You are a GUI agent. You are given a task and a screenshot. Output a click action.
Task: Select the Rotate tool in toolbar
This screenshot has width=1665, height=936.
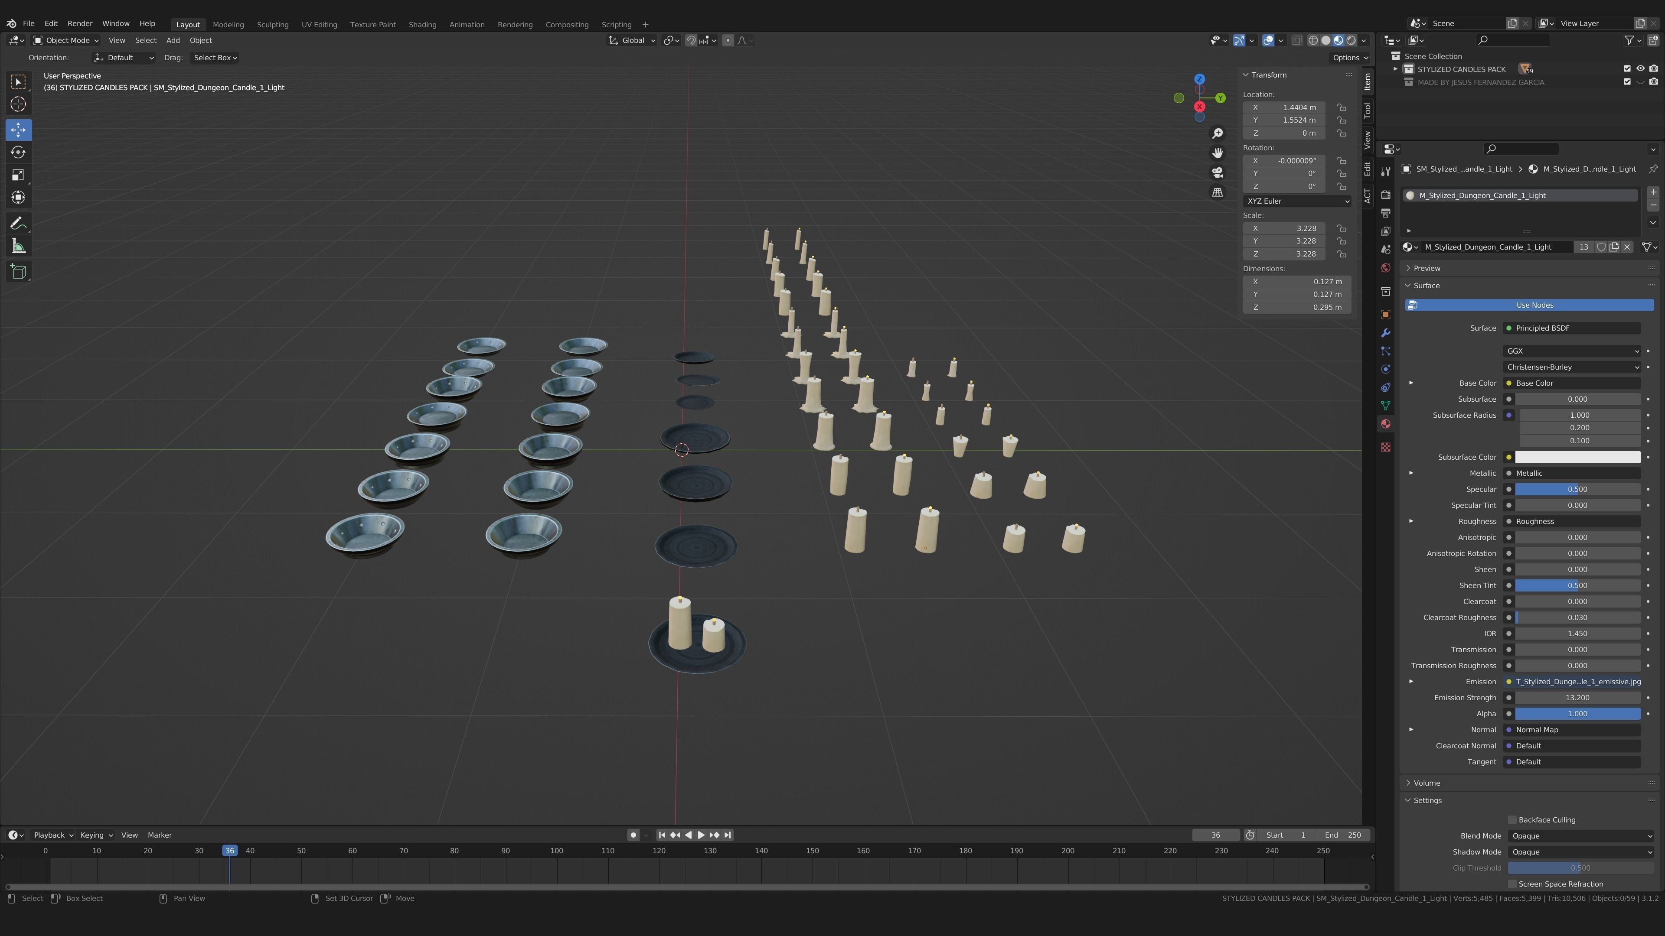pos(18,153)
